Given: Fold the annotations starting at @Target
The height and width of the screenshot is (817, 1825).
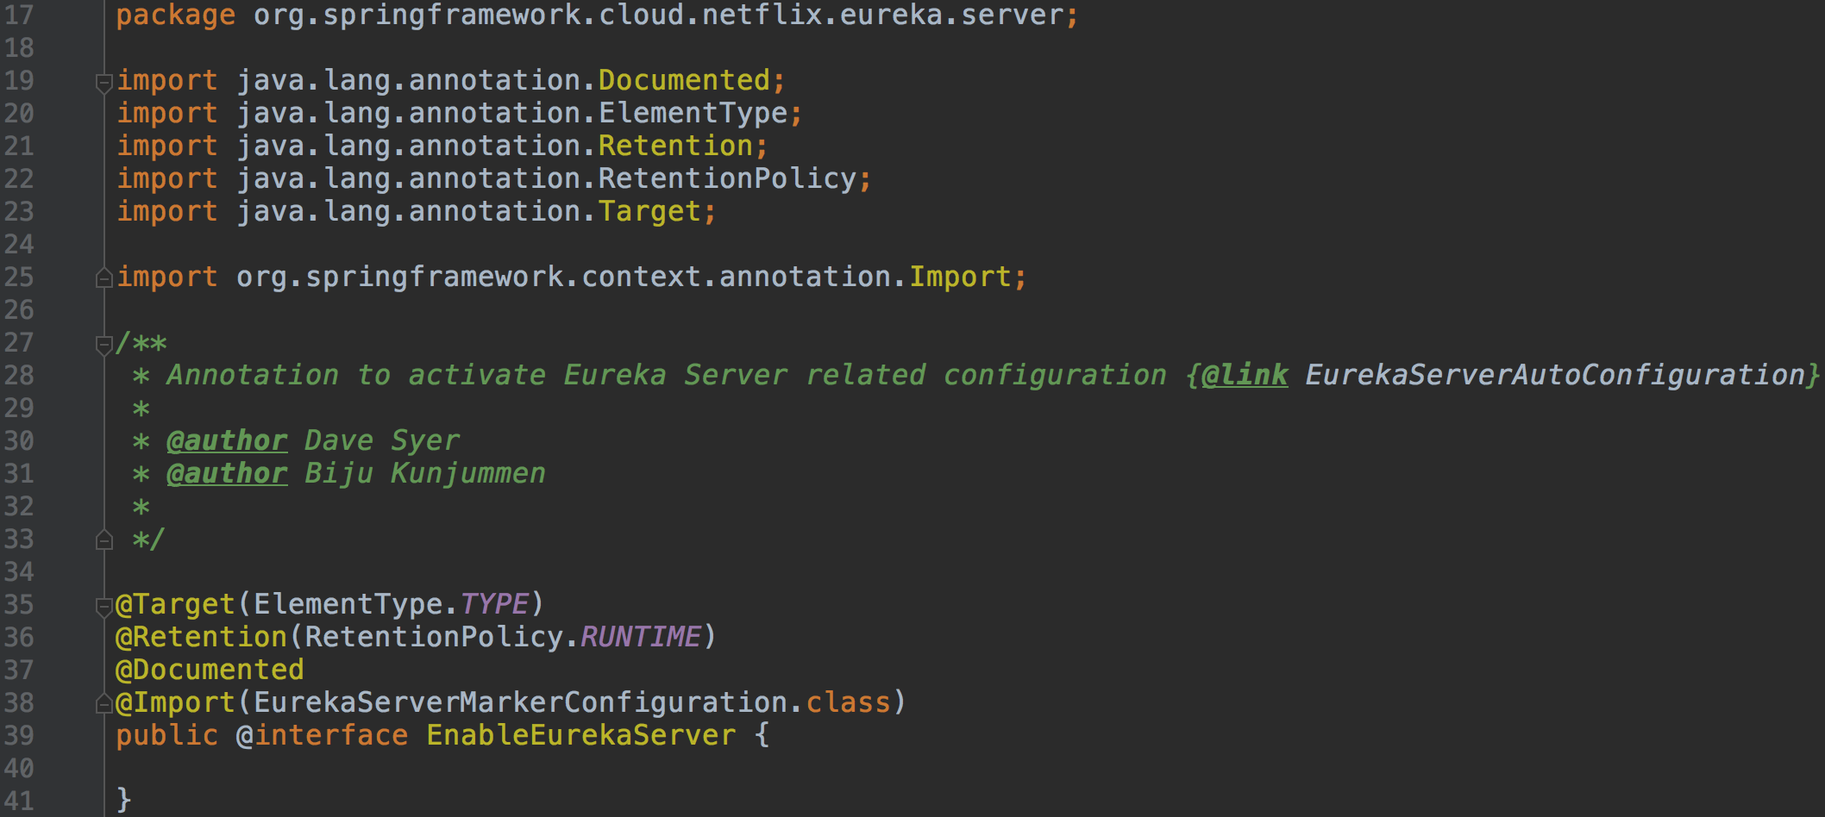Looking at the screenshot, I should coord(103,607).
